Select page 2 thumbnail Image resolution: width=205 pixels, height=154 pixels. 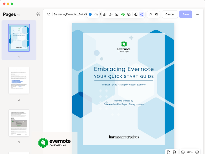19,80
